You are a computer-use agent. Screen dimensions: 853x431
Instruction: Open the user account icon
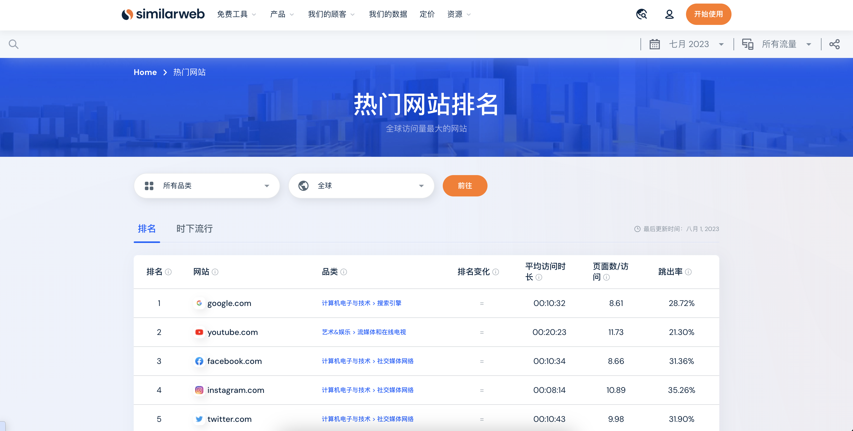click(669, 14)
